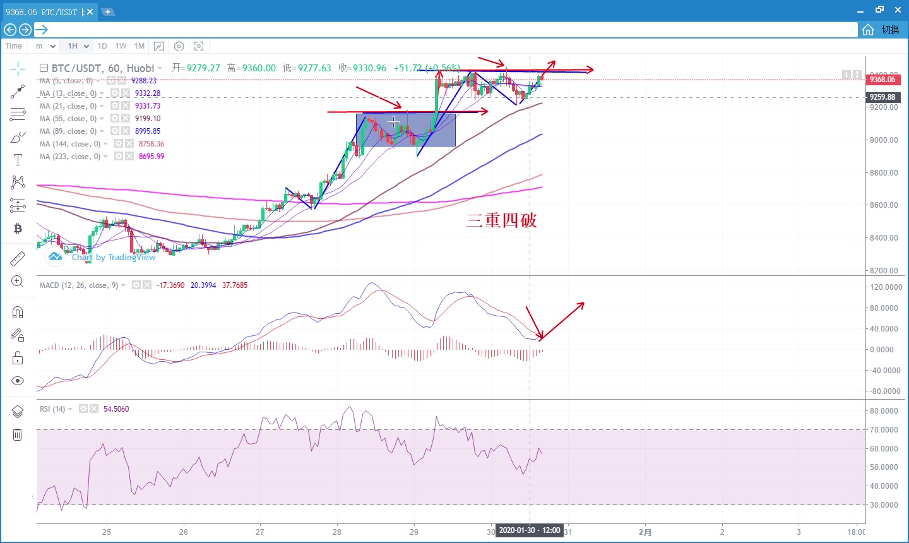
Task: Click the 9368.06 current price label
Action: click(x=882, y=80)
